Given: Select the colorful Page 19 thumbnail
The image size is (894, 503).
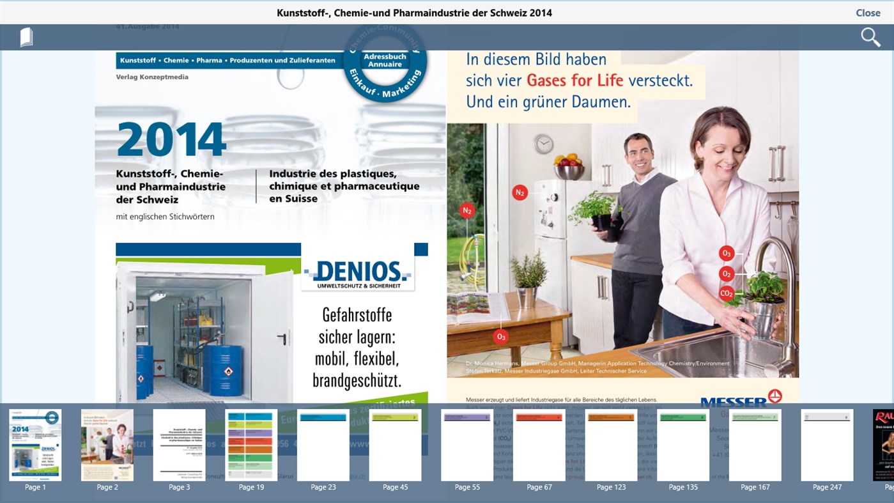Looking at the screenshot, I should (251, 445).
